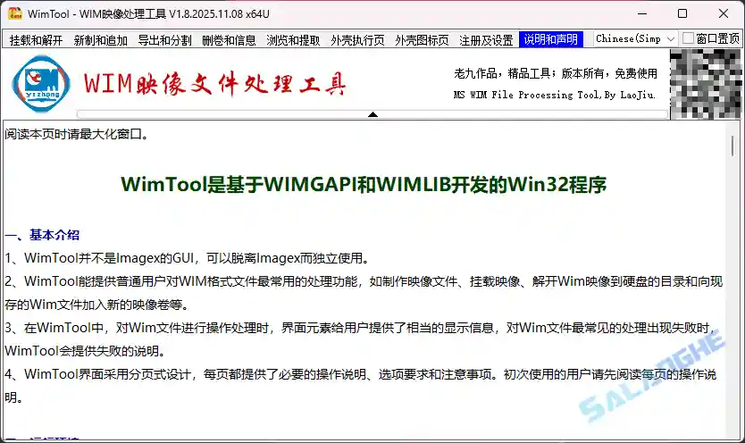Close the WimTool window
This screenshot has height=443, width=745.
[724, 13]
